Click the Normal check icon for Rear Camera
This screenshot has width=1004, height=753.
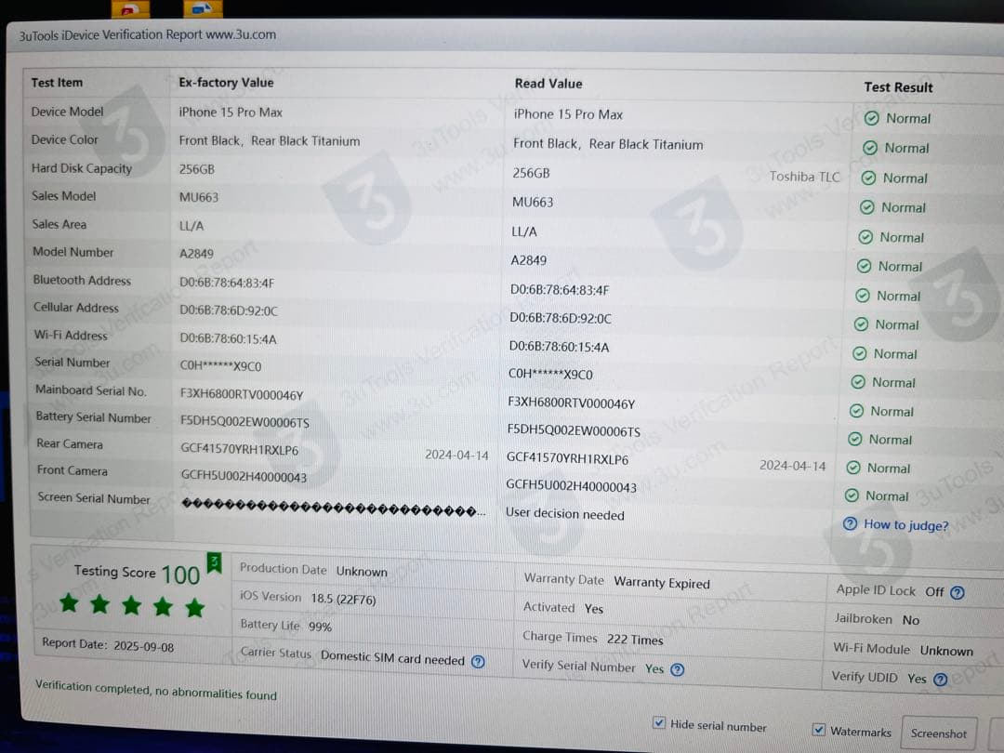click(x=852, y=468)
